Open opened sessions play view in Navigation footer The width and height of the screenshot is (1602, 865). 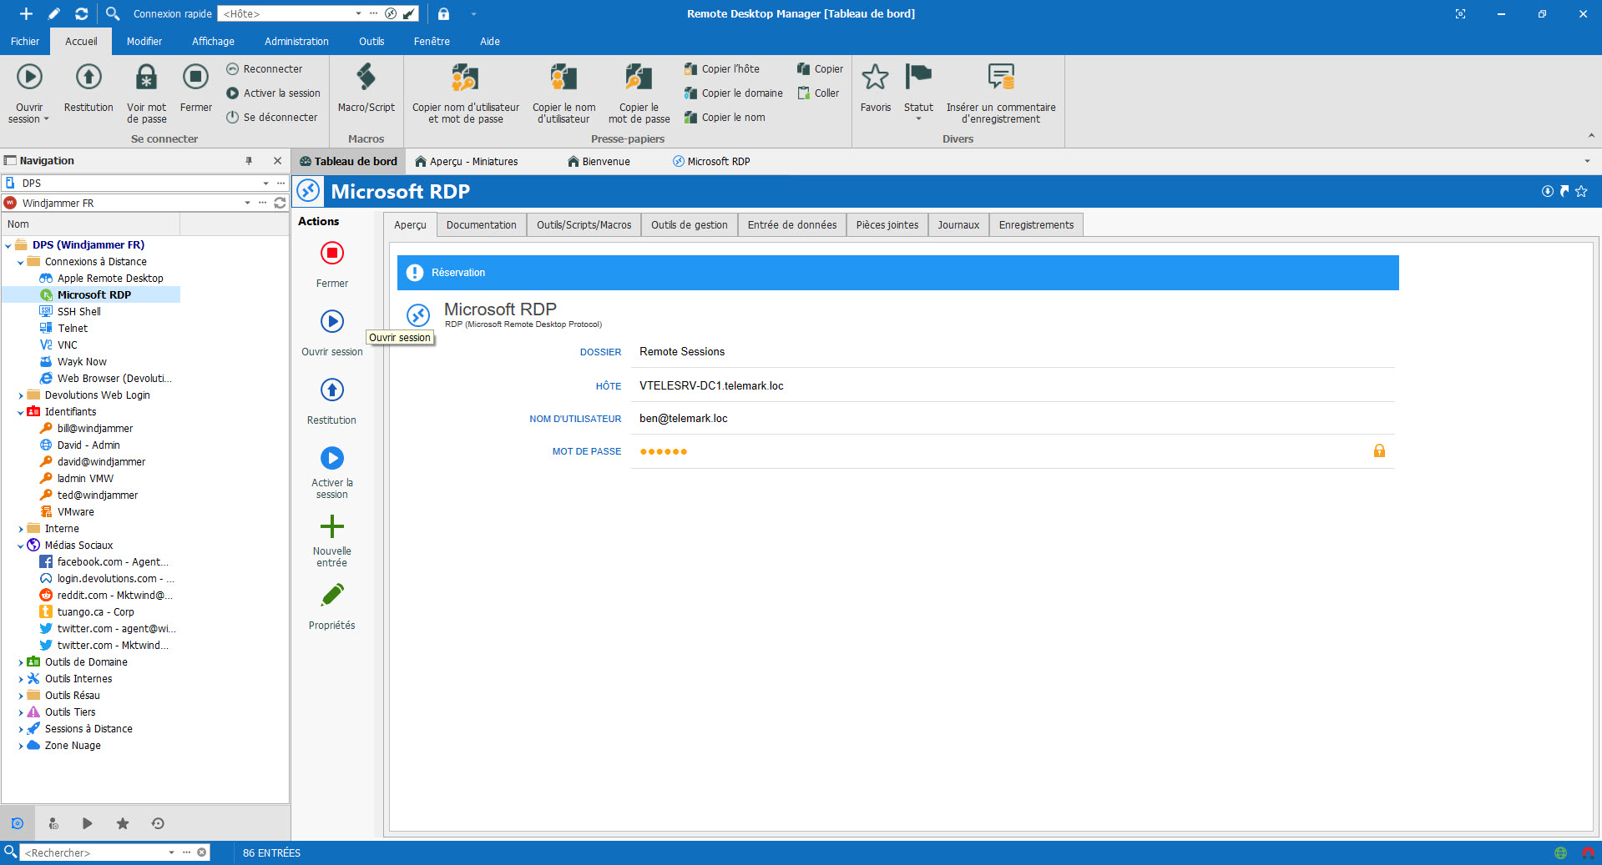(x=87, y=823)
